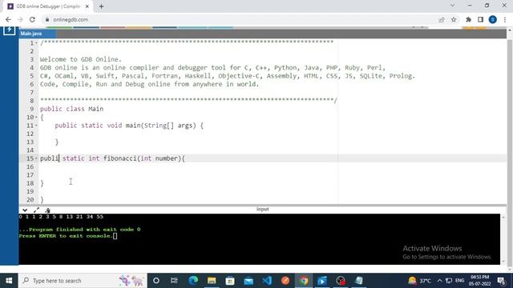Click 'Welcome to GDB Online.' comment text

point(80,59)
